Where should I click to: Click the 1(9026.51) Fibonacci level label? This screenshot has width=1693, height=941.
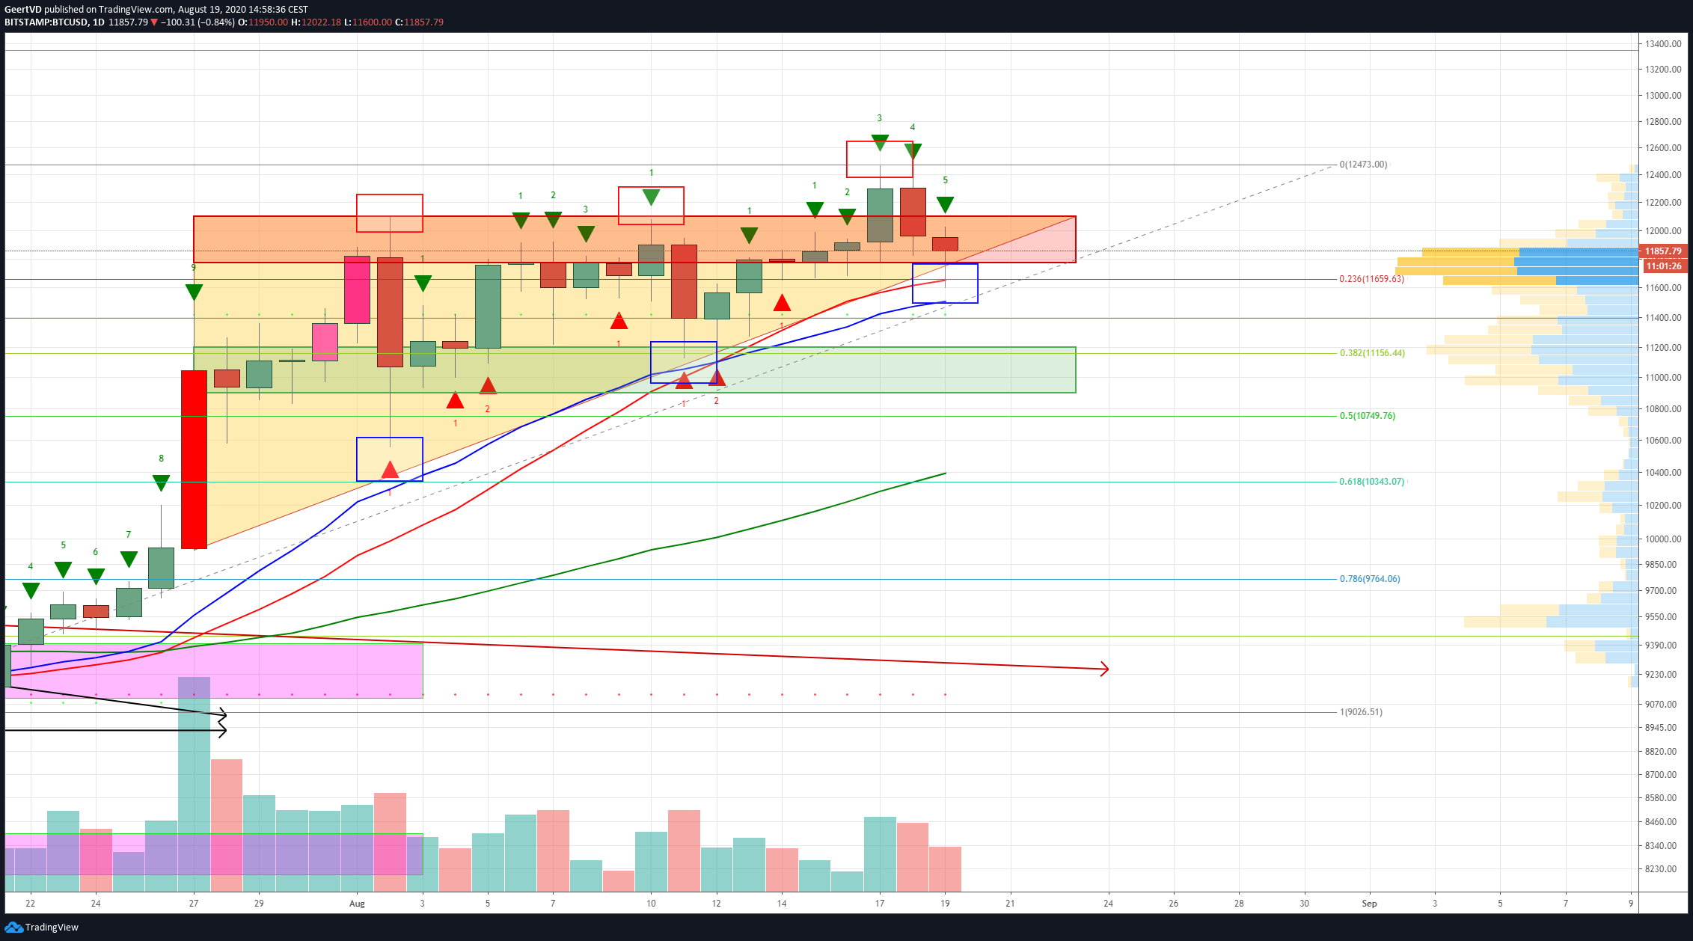tap(1361, 712)
